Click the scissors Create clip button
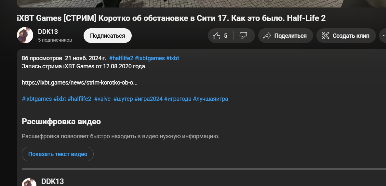This screenshot has width=386, height=186. pos(346,36)
